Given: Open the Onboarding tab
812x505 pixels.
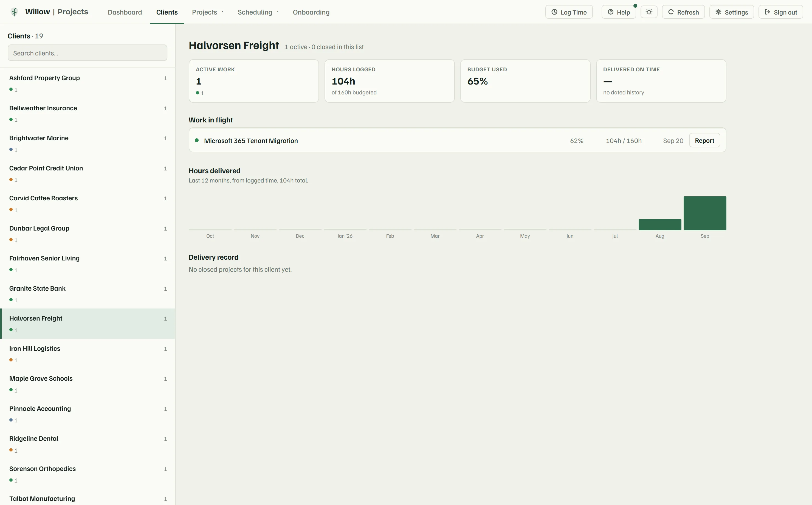Looking at the screenshot, I should pyautogui.click(x=311, y=12).
